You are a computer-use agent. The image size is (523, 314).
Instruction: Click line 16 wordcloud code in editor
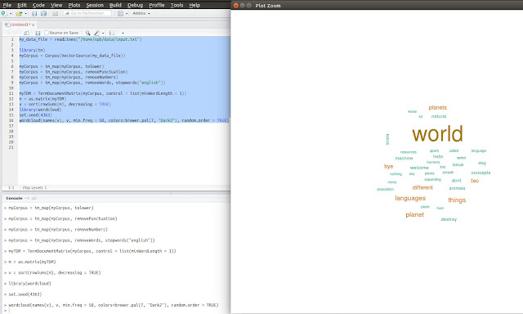(x=124, y=120)
